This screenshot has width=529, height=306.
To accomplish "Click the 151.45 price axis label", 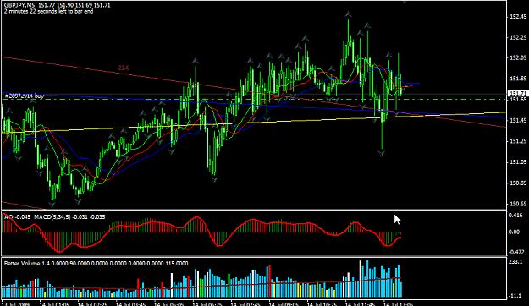I will [519, 121].
